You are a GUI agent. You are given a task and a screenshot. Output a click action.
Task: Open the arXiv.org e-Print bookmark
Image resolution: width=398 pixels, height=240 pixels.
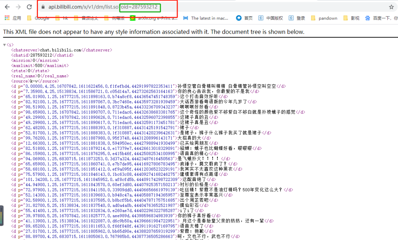pyautogui.click(x=154, y=18)
